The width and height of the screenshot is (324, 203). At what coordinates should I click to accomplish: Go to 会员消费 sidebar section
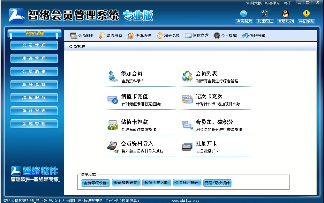pos(34,71)
